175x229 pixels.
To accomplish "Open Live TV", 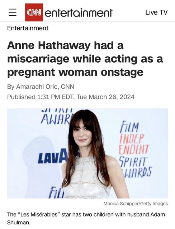I will pos(156,12).
